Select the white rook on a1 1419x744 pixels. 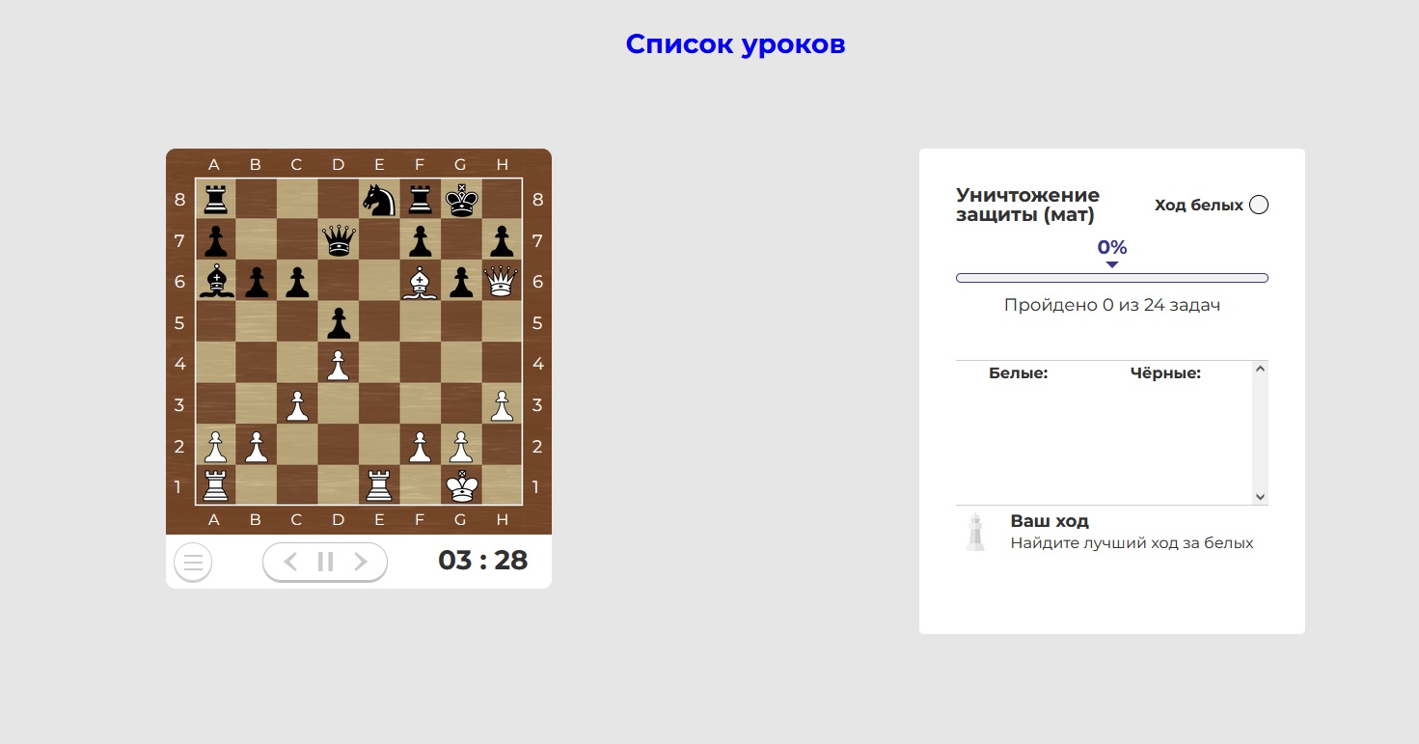(215, 484)
